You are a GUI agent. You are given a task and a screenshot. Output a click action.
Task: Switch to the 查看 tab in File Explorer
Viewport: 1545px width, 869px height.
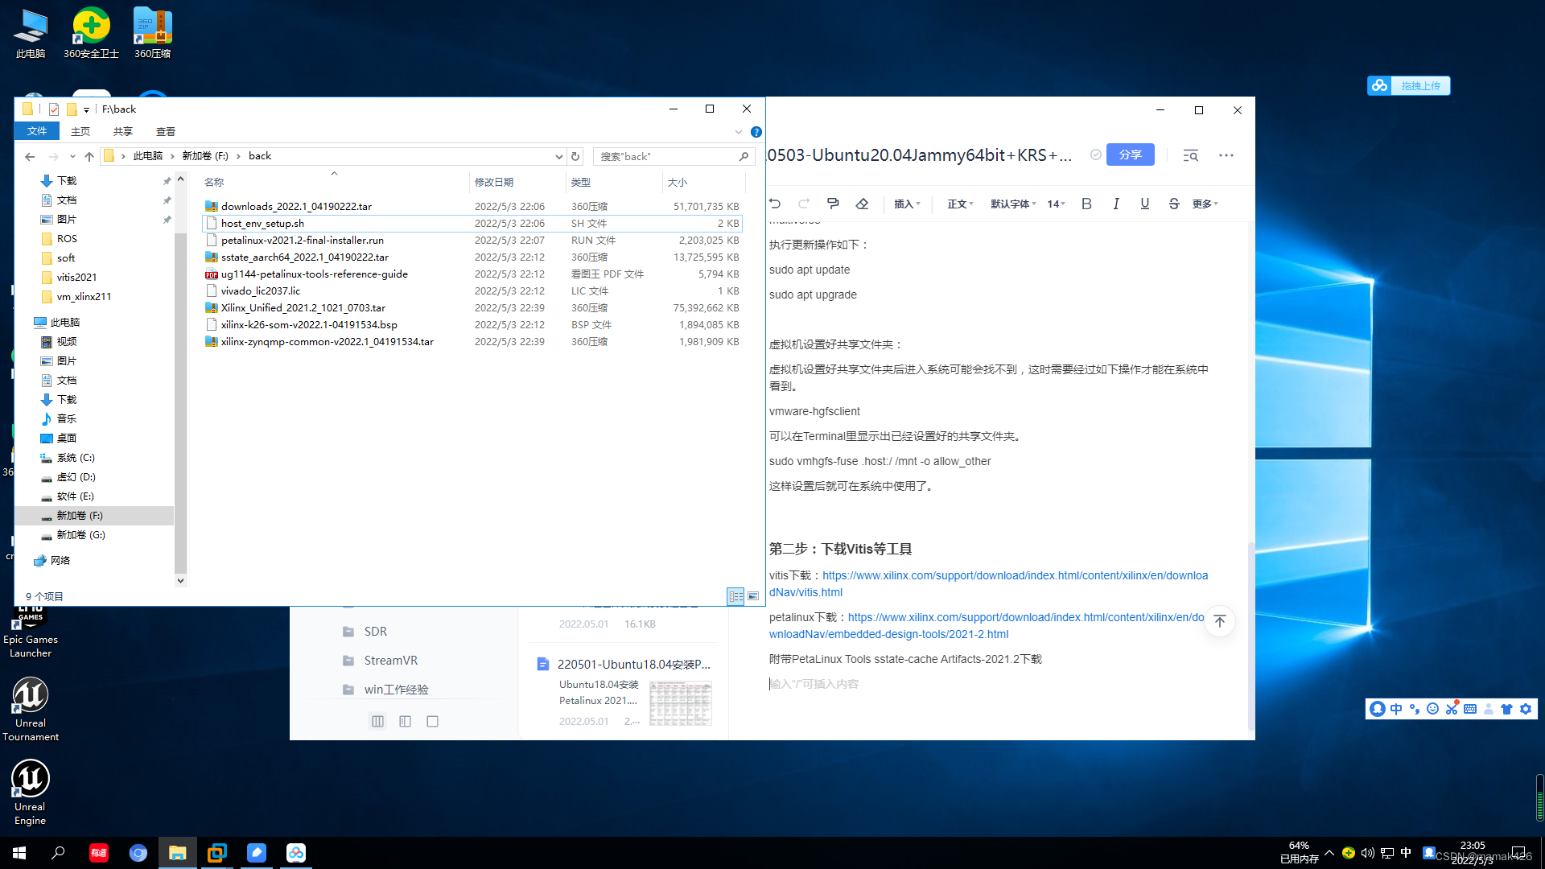(166, 131)
